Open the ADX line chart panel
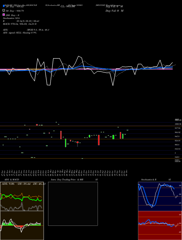 [x=22, y=196]
